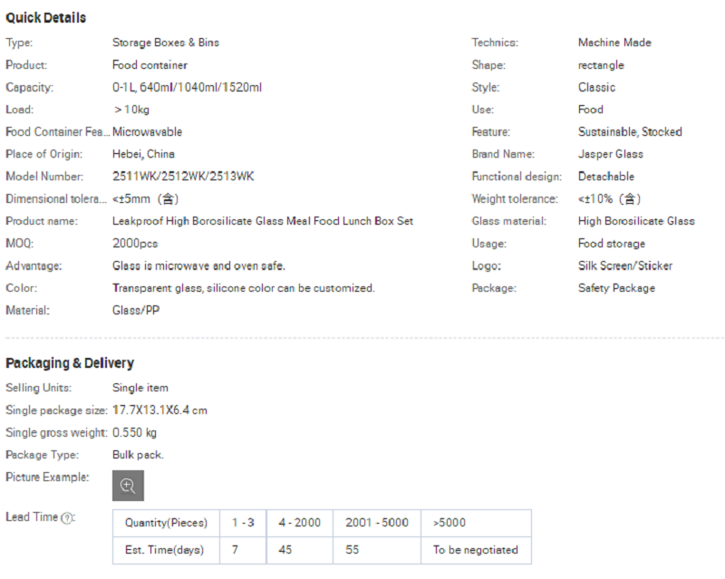Click the >5000 quantity cell
This screenshot has height=579, width=725.
pos(449,523)
